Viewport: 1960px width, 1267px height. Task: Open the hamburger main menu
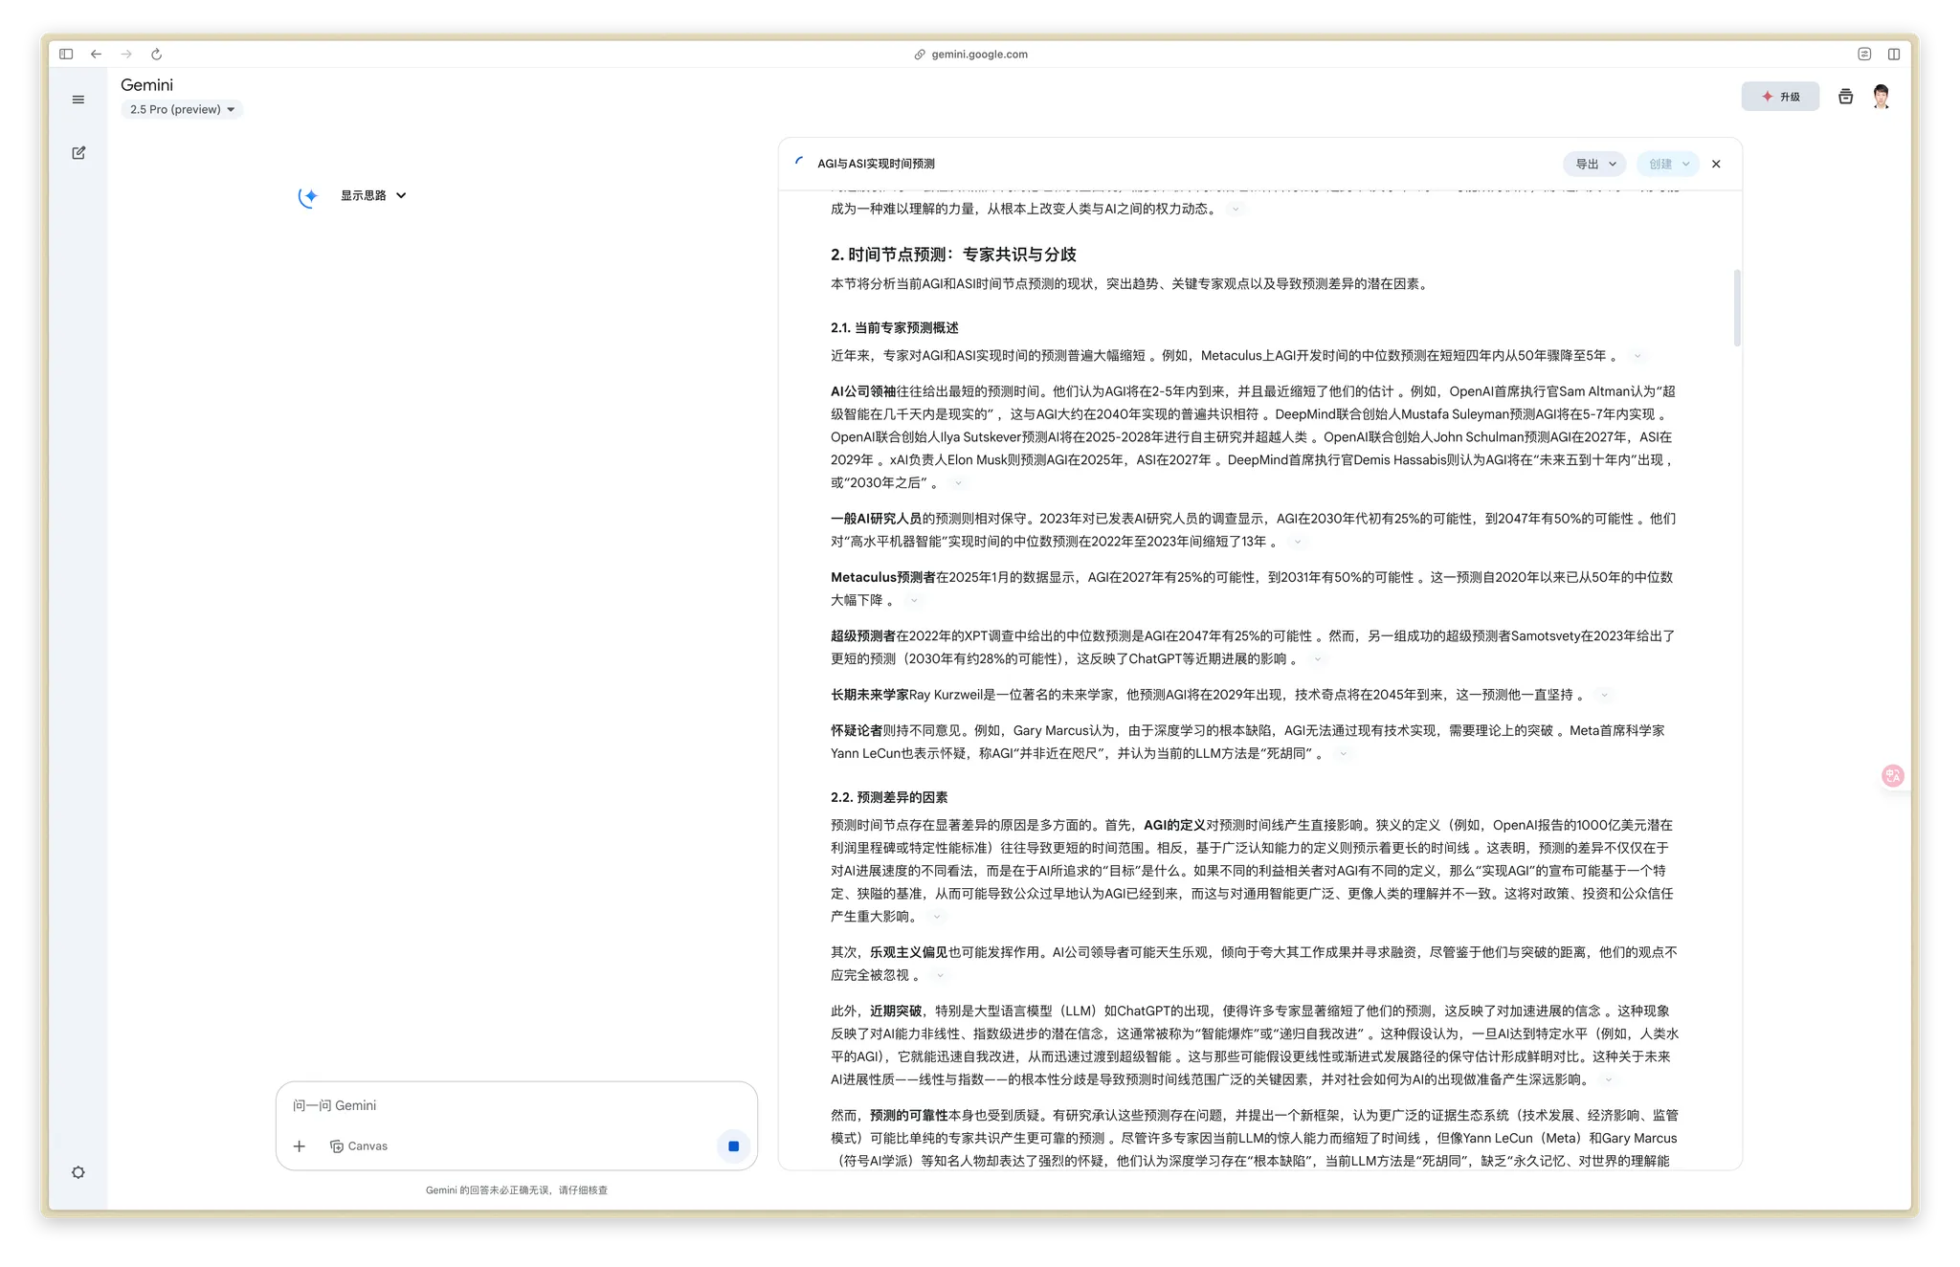pos(78,100)
